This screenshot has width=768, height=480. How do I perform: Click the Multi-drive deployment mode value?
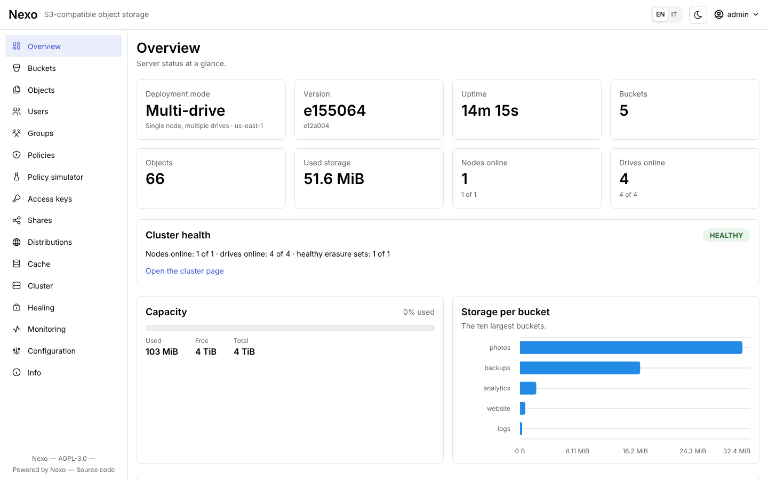point(186,110)
